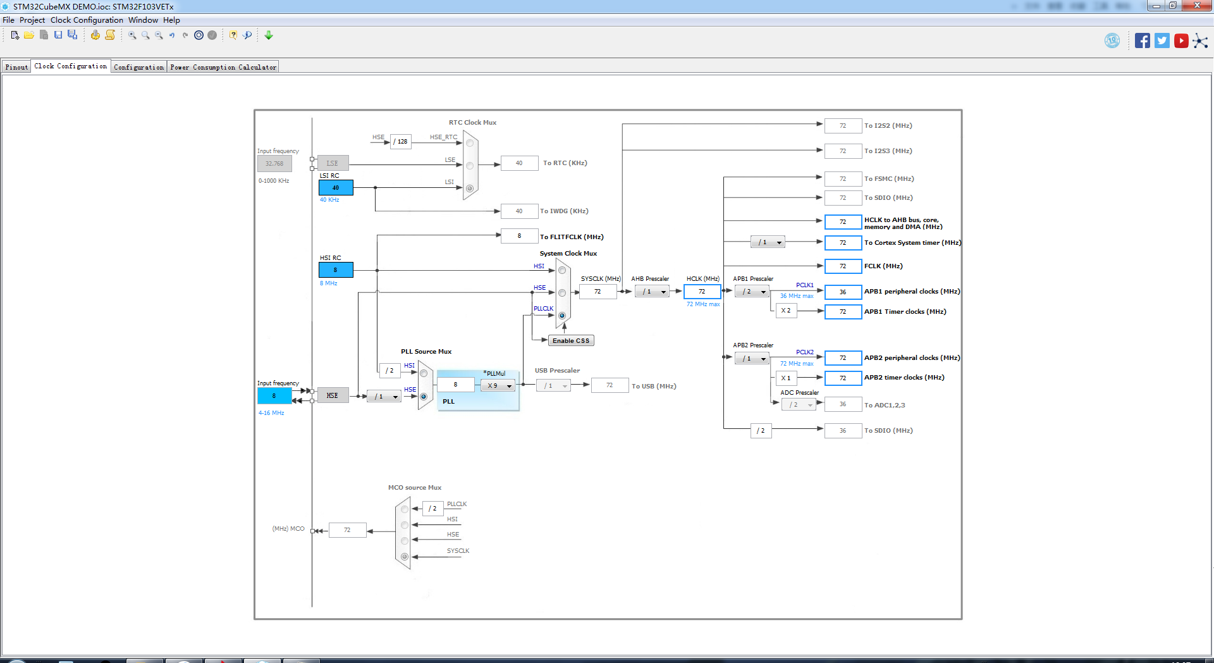The height and width of the screenshot is (663, 1214).
Task: Open the File menu
Action: [x=8, y=20]
